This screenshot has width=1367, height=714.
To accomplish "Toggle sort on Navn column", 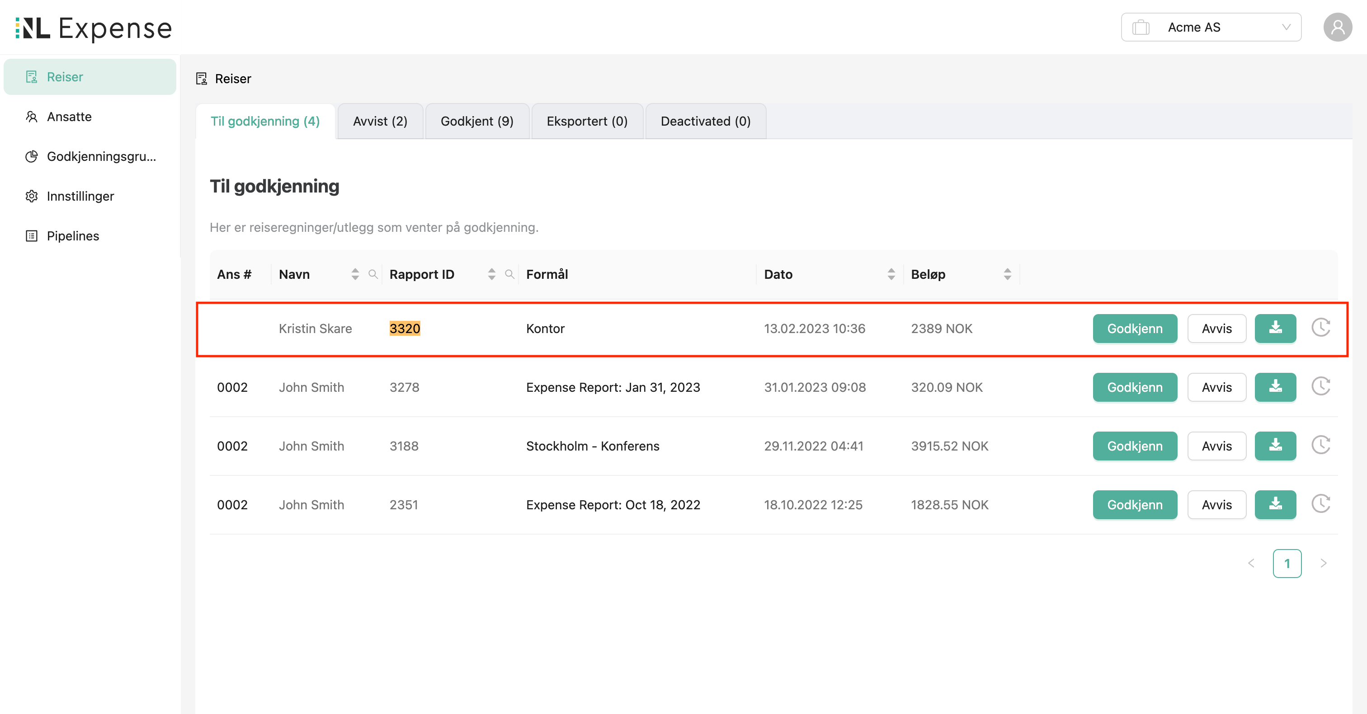I will (x=355, y=274).
